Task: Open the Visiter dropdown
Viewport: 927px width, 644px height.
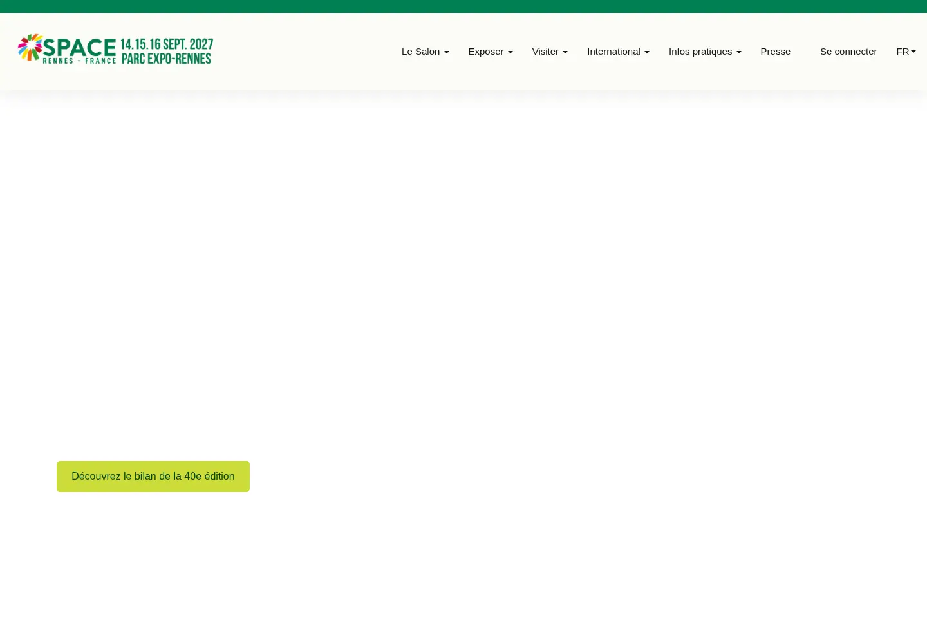Action: 550,52
